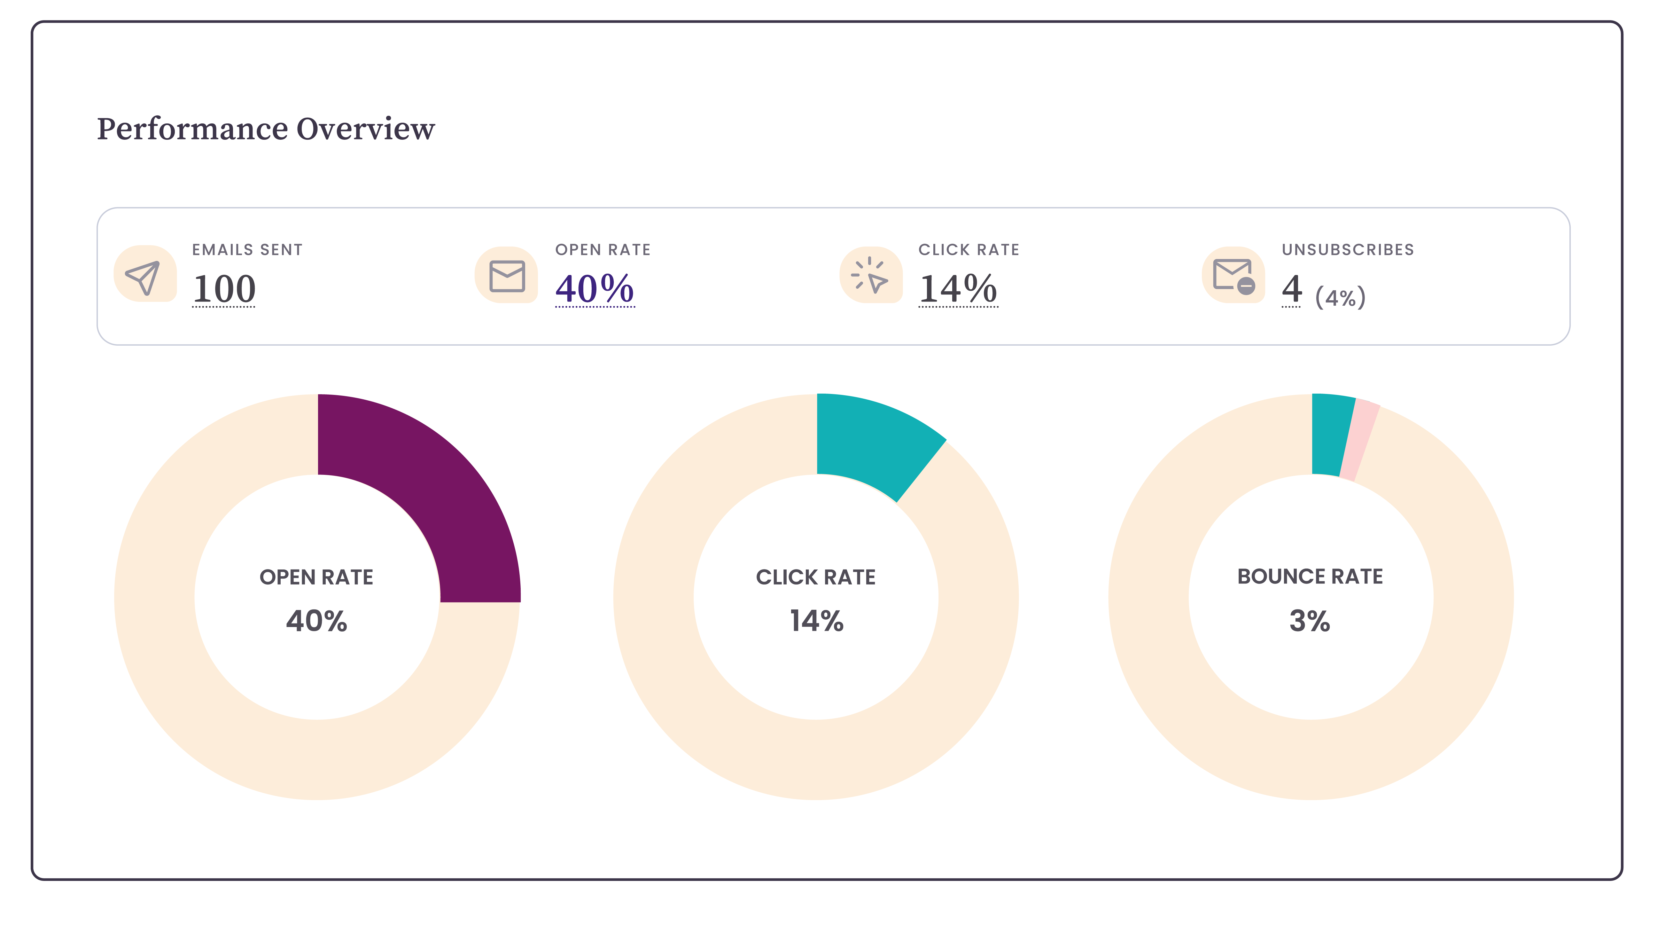Click the 40% value inside Open Rate donut
Image resolution: width=1657 pixels, height=926 pixels.
pos(316,621)
